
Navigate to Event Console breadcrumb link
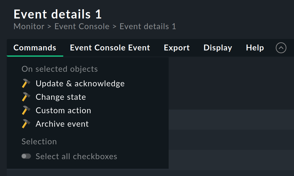(x=82, y=27)
